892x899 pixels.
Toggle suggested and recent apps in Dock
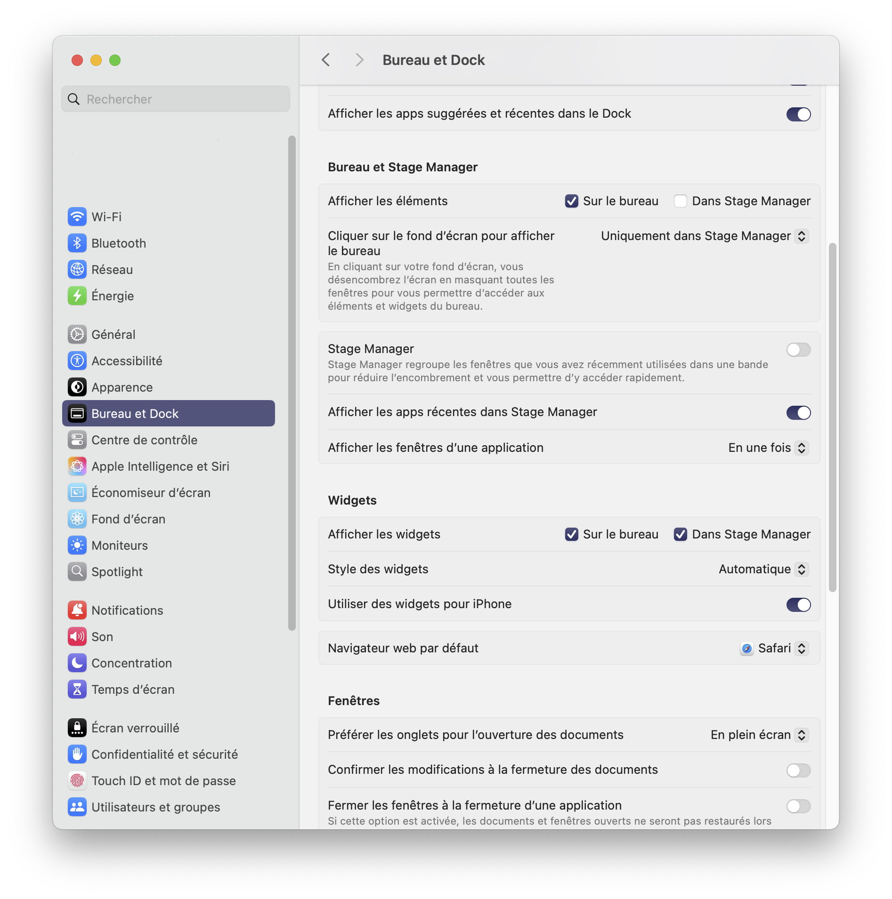(798, 114)
